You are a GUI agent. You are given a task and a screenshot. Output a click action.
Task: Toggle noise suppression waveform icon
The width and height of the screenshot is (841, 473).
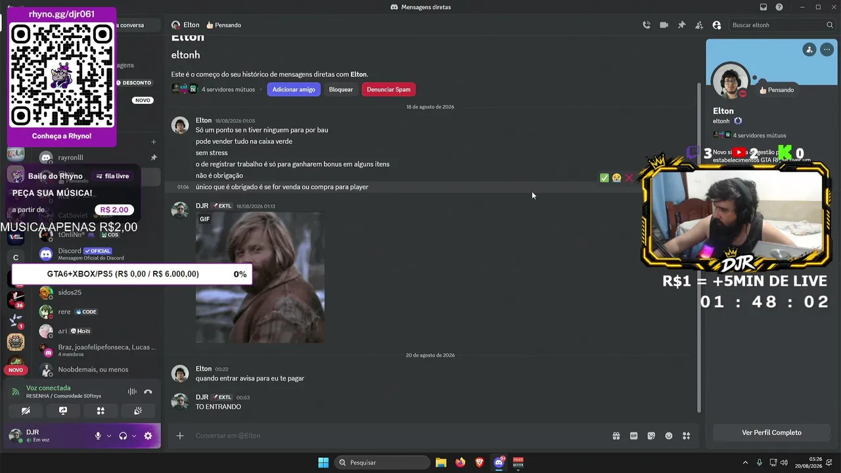[x=132, y=392]
